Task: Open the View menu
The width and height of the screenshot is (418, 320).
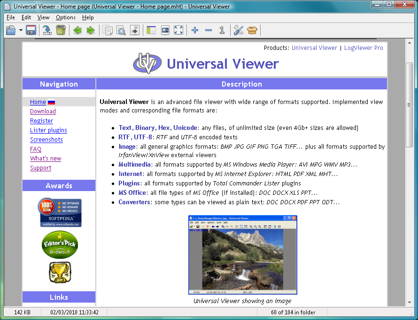Action: coord(43,17)
